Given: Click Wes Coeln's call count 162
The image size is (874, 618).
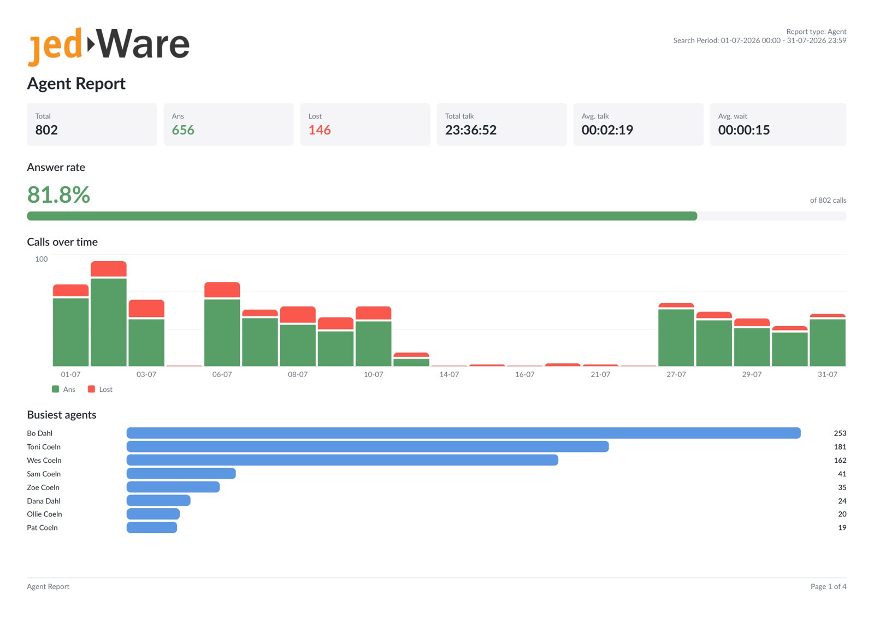Looking at the screenshot, I should pyautogui.click(x=840, y=461).
